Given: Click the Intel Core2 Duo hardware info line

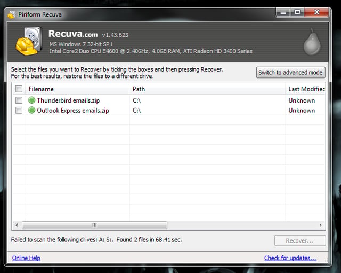Looking at the screenshot, I should [x=151, y=51].
